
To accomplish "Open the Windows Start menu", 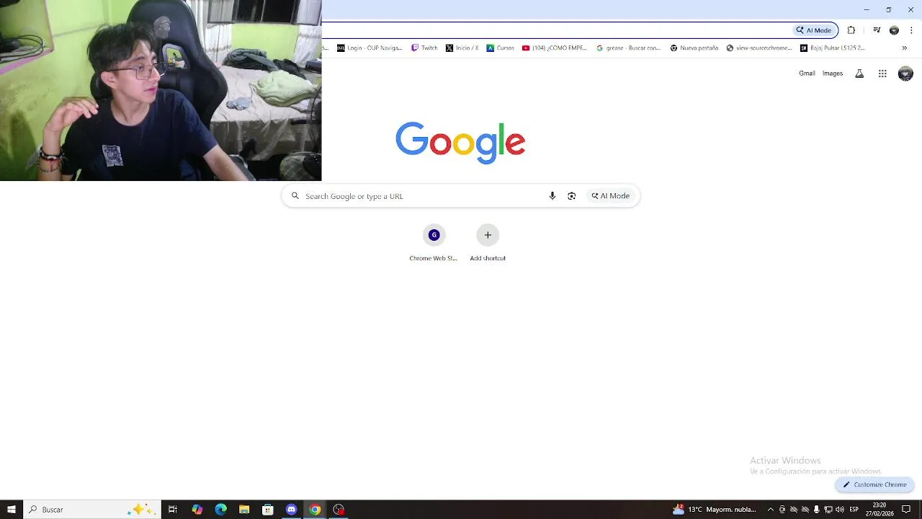I will [x=12, y=510].
